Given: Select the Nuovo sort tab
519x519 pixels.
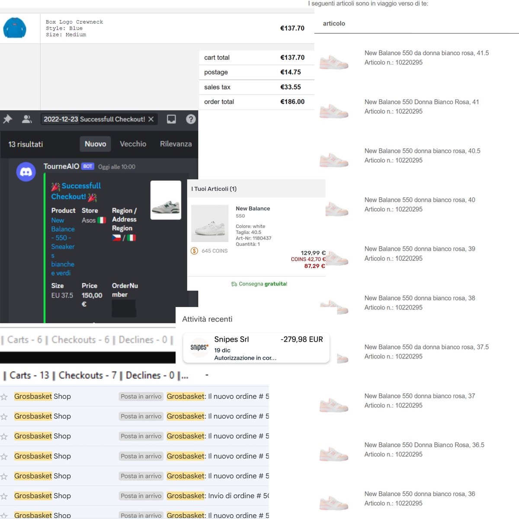Looking at the screenshot, I should coord(95,144).
